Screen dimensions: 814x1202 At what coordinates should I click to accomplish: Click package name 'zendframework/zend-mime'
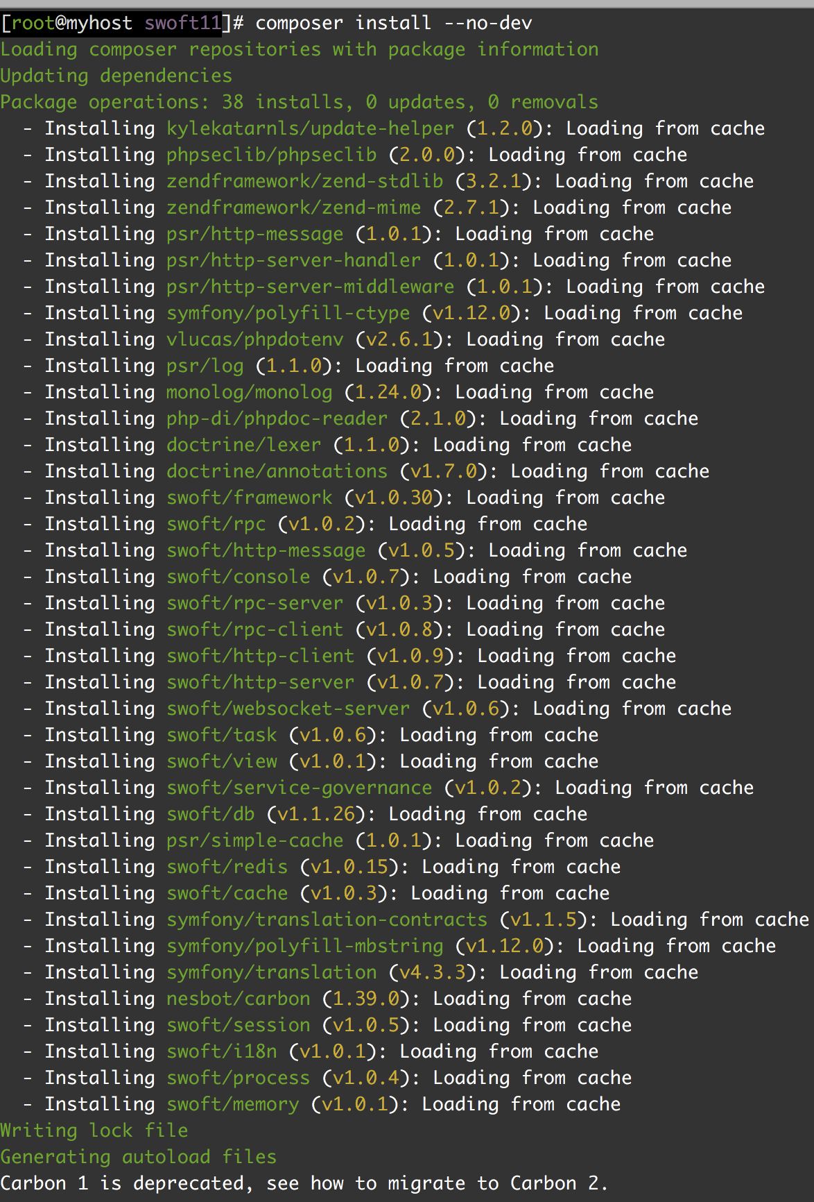[x=294, y=208]
